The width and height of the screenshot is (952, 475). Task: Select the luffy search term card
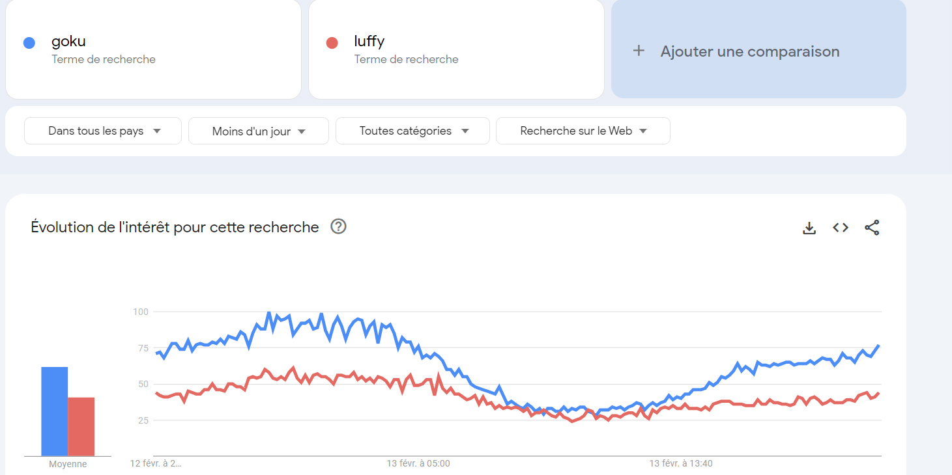click(x=456, y=49)
